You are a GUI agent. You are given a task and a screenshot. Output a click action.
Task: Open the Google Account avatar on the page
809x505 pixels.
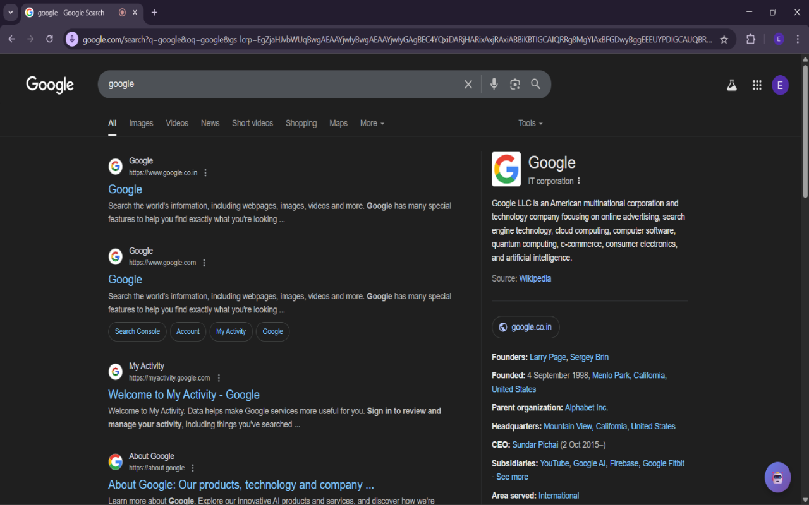(x=780, y=85)
